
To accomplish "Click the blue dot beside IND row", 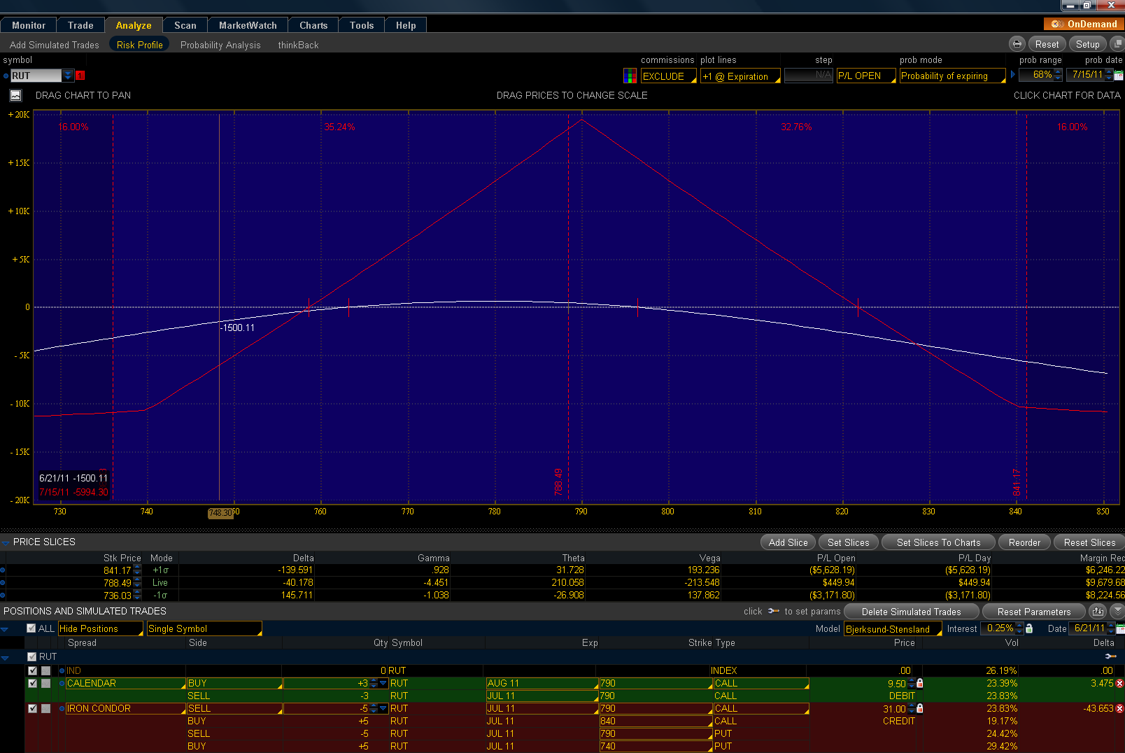I will click(x=62, y=670).
